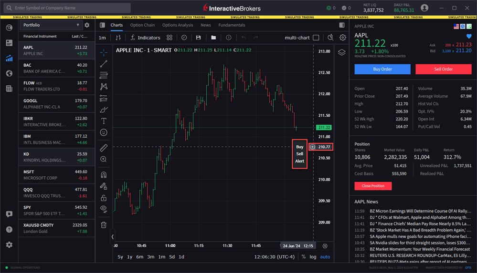Select the brush drawing tool
This screenshot has height=273, width=477.
pyautogui.click(x=104, y=110)
